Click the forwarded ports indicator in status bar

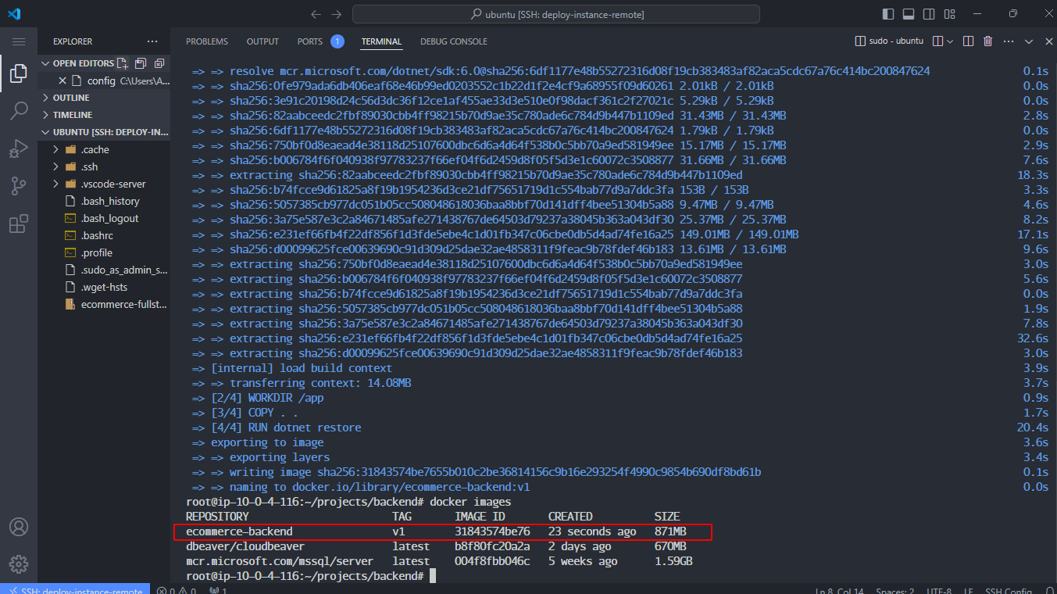219,591
